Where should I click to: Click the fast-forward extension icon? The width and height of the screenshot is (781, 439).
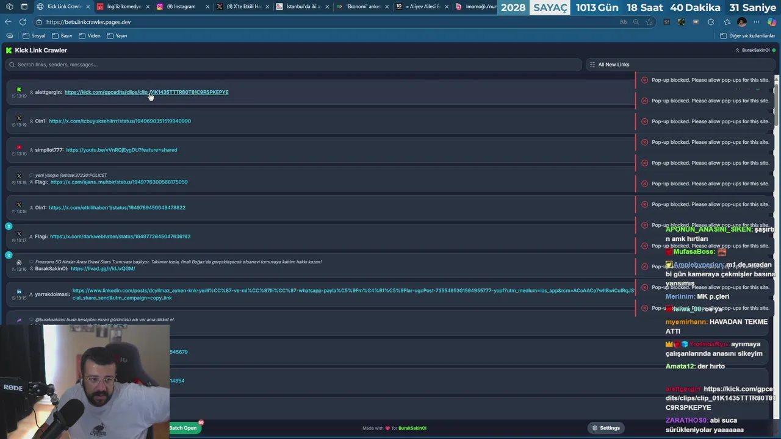click(696, 22)
